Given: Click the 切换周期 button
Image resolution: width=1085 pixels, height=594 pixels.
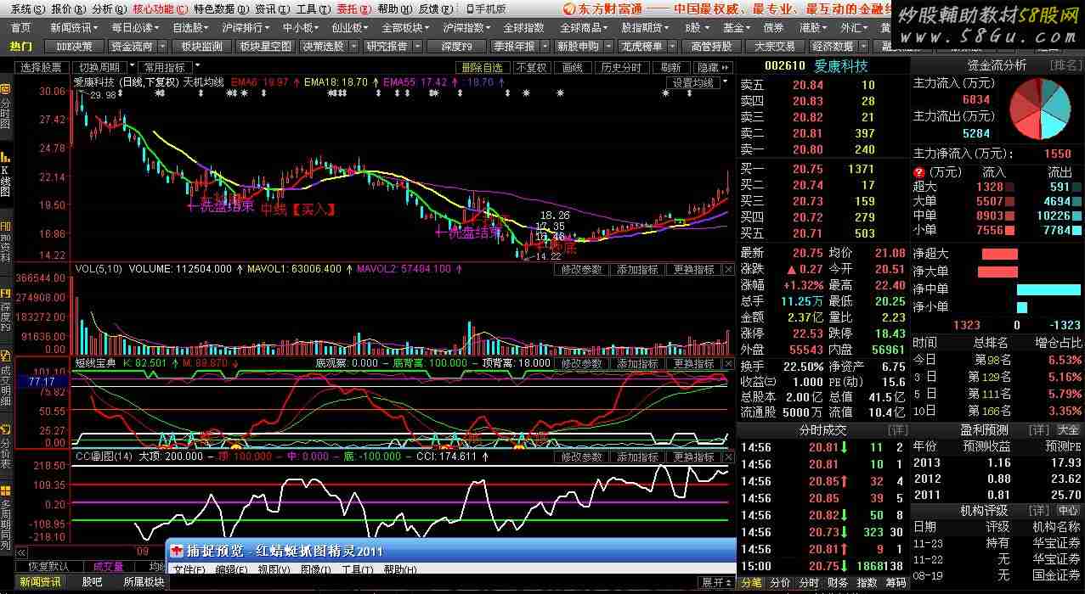Looking at the screenshot, I should coord(99,68).
